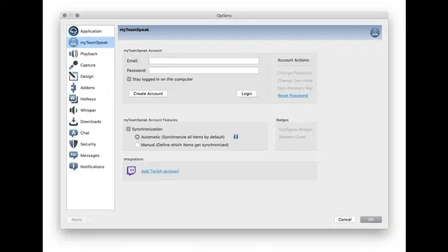This screenshot has width=448, height=252.
Task: Switch to the Downloads label in sidebar
Action: click(91, 121)
